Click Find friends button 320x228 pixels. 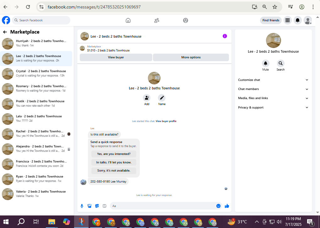pyautogui.click(x=271, y=20)
